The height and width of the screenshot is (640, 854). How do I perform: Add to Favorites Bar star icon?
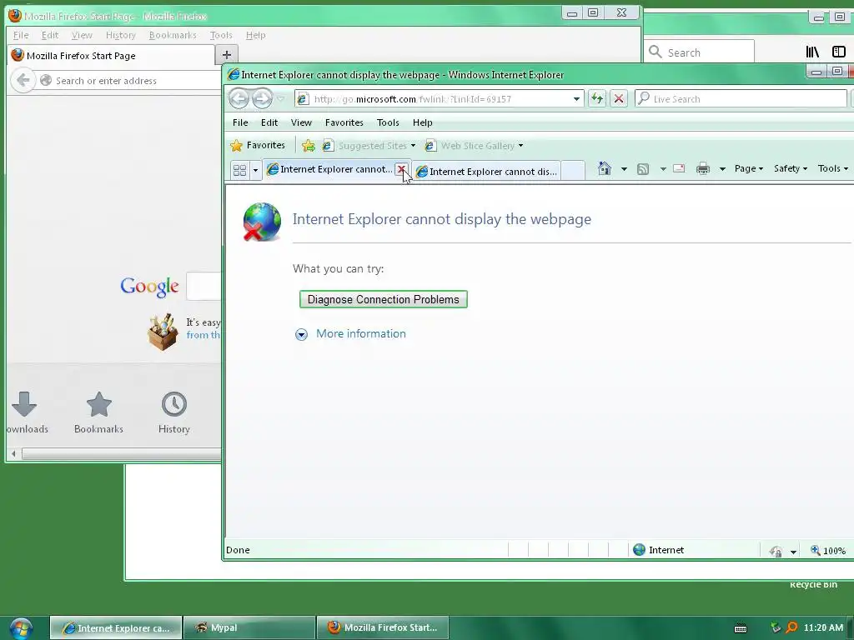(309, 145)
